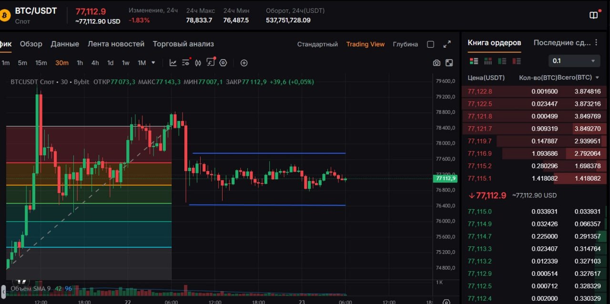Select the candlestick chart style icon
The image size is (610, 304).
198,63
